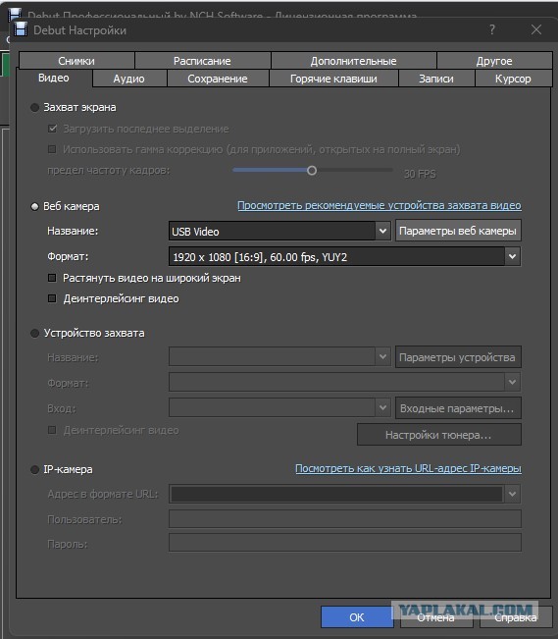The width and height of the screenshot is (558, 639).
Task: Toggle Деинтерлейсинг видео under Веб камера
Action: coord(52,298)
